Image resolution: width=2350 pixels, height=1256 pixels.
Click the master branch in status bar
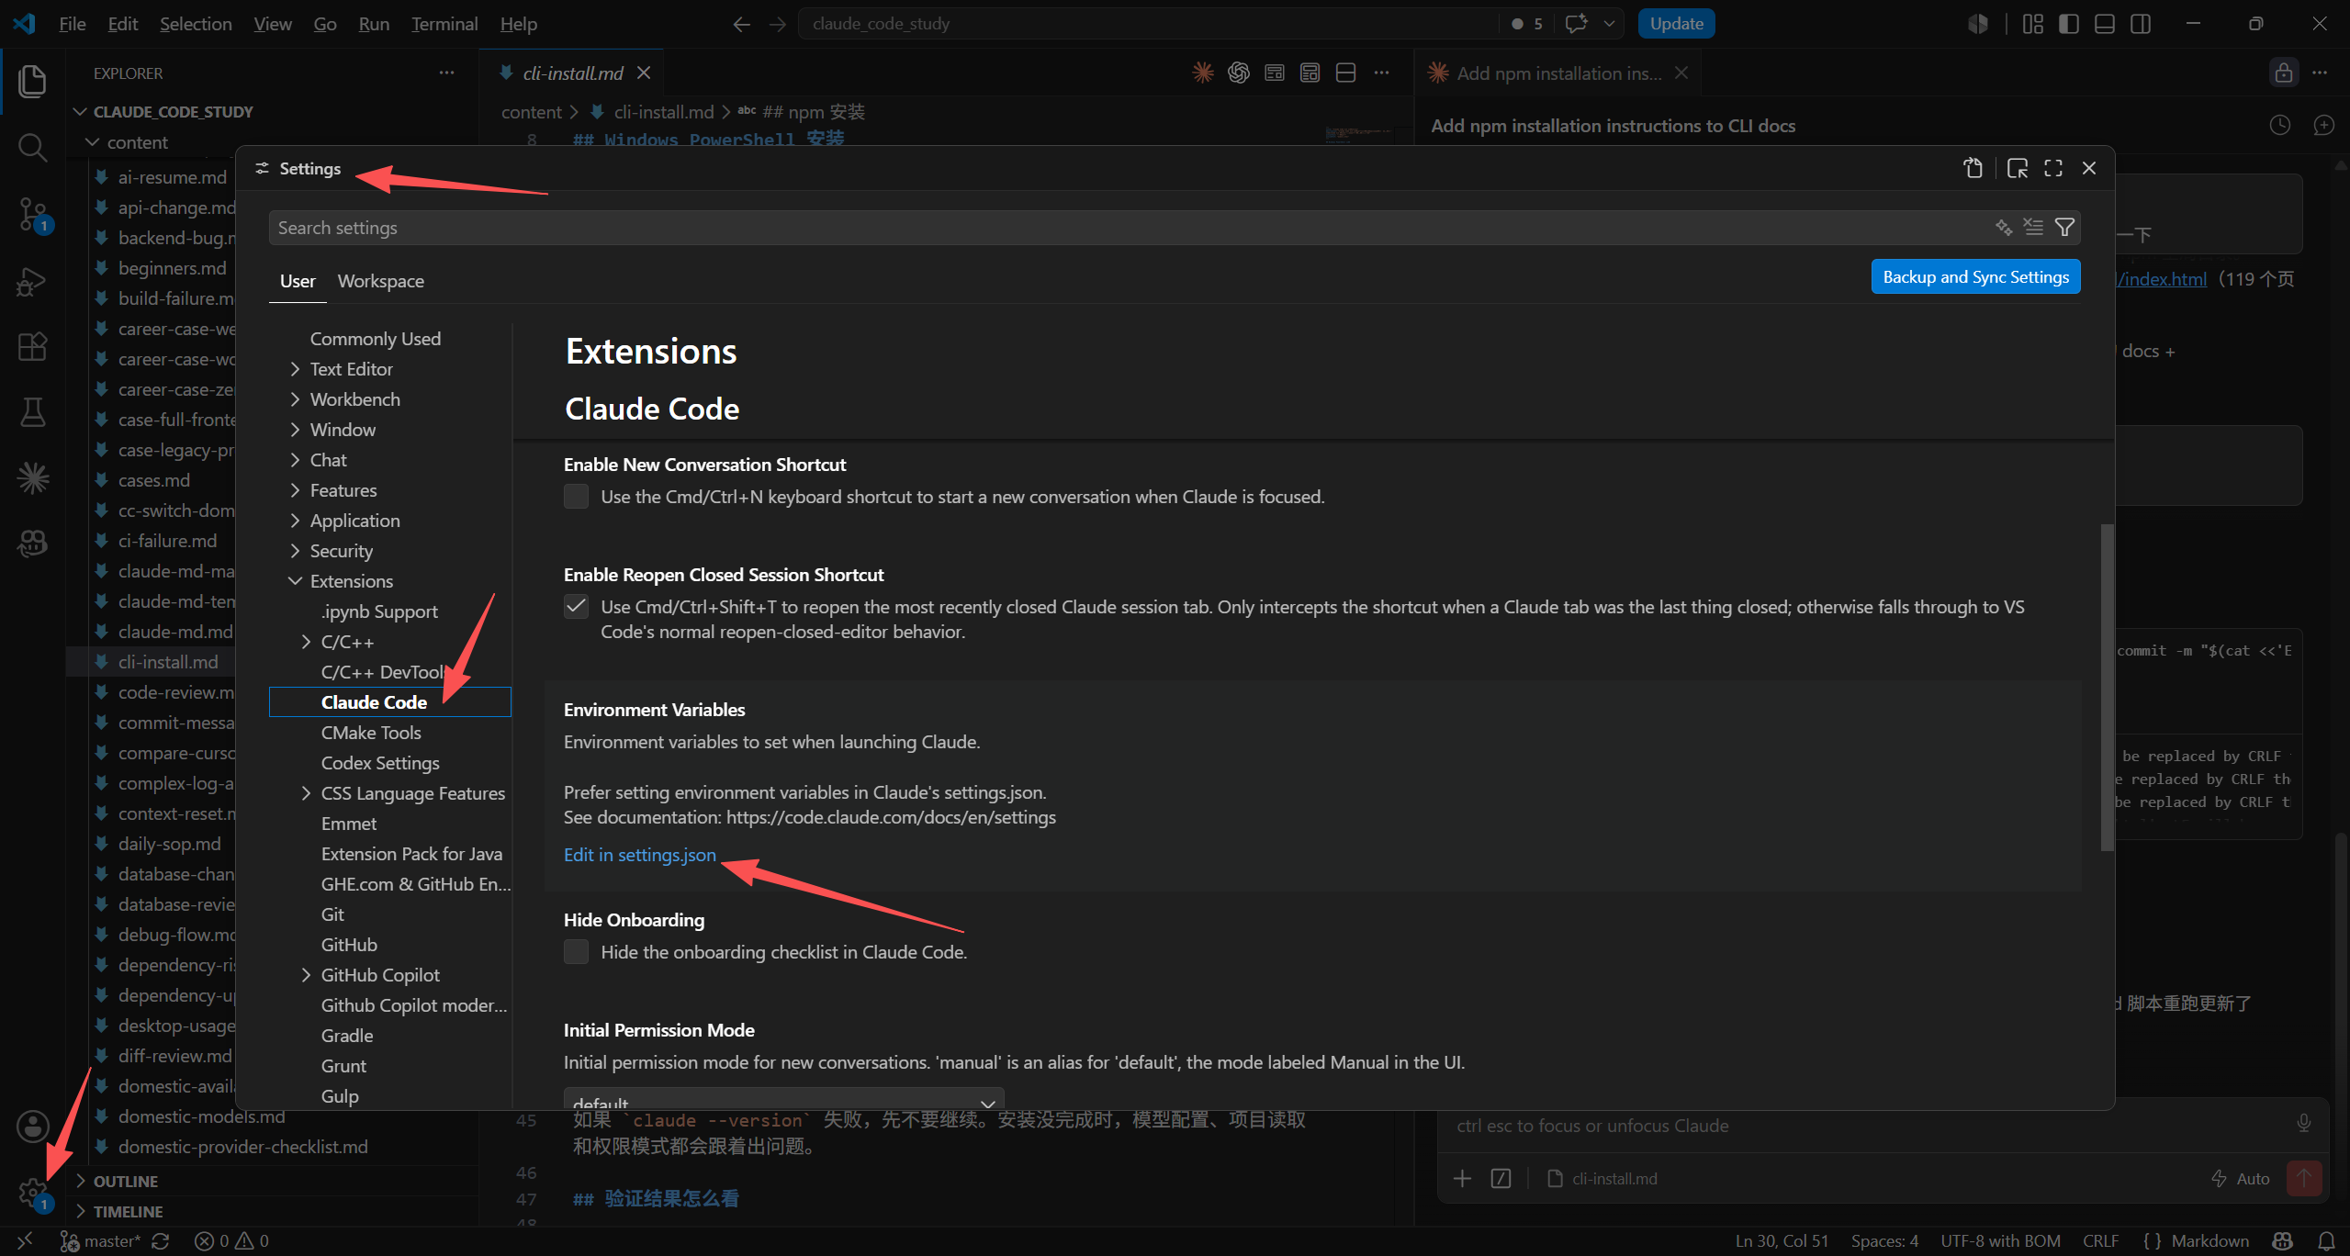point(100,1240)
